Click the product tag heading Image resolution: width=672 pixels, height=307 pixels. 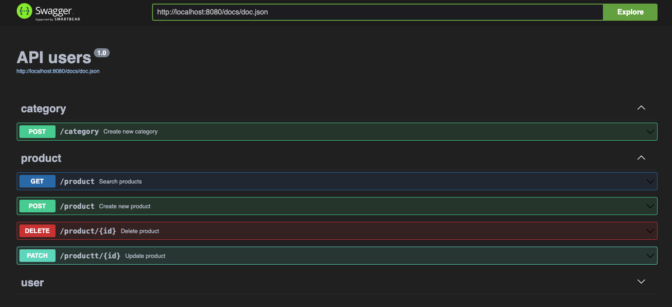pyautogui.click(x=41, y=158)
